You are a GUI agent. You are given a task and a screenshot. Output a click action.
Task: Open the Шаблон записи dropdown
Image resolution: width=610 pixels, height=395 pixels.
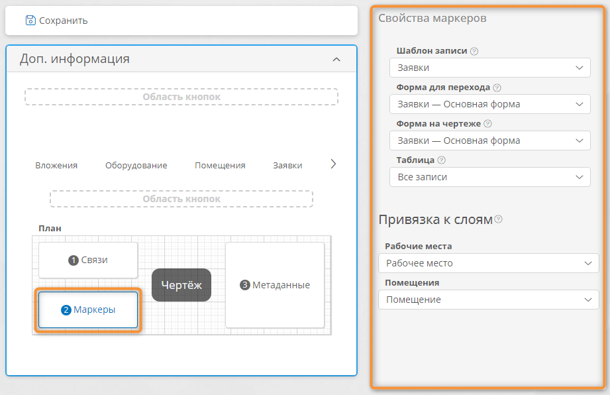pyautogui.click(x=490, y=68)
